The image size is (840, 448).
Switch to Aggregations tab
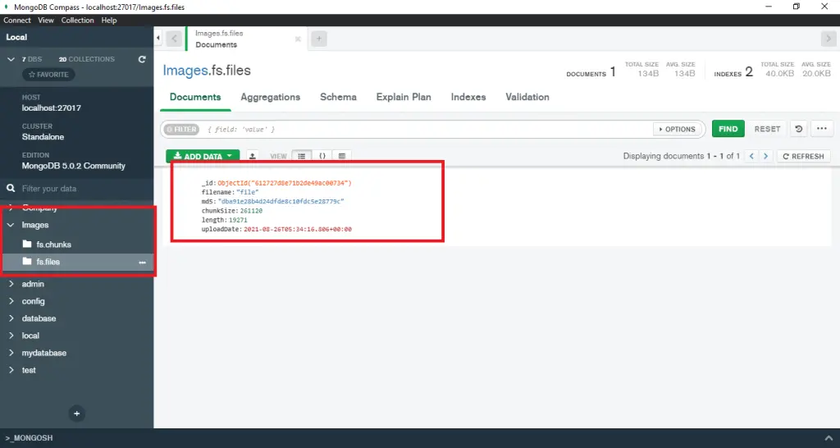[270, 97]
